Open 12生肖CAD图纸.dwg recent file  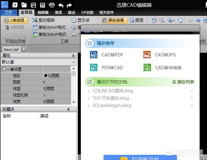(x=113, y=91)
